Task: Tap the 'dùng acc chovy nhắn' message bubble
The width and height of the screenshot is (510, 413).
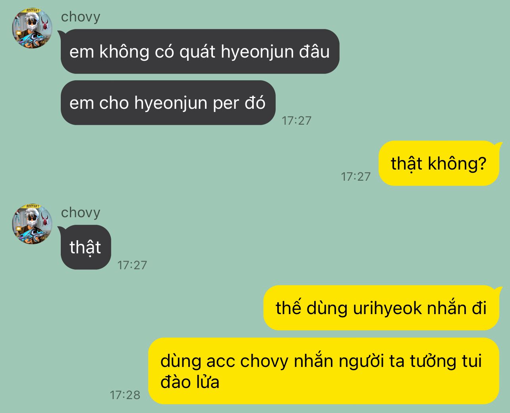Action: tap(324, 371)
